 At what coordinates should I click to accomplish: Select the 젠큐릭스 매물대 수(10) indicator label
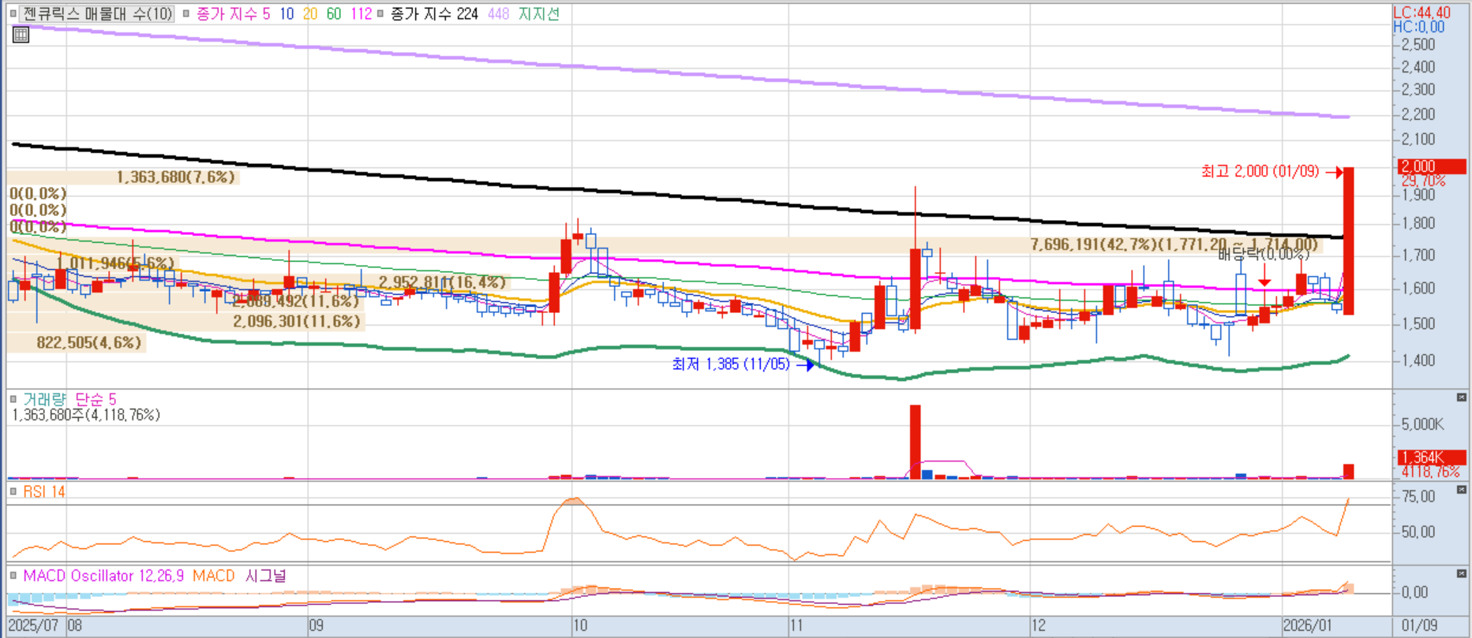tap(97, 13)
